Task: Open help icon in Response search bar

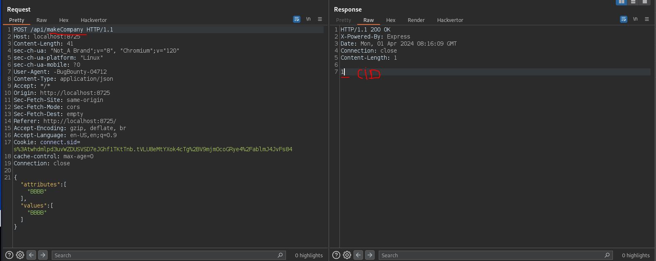Action: pos(336,255)
